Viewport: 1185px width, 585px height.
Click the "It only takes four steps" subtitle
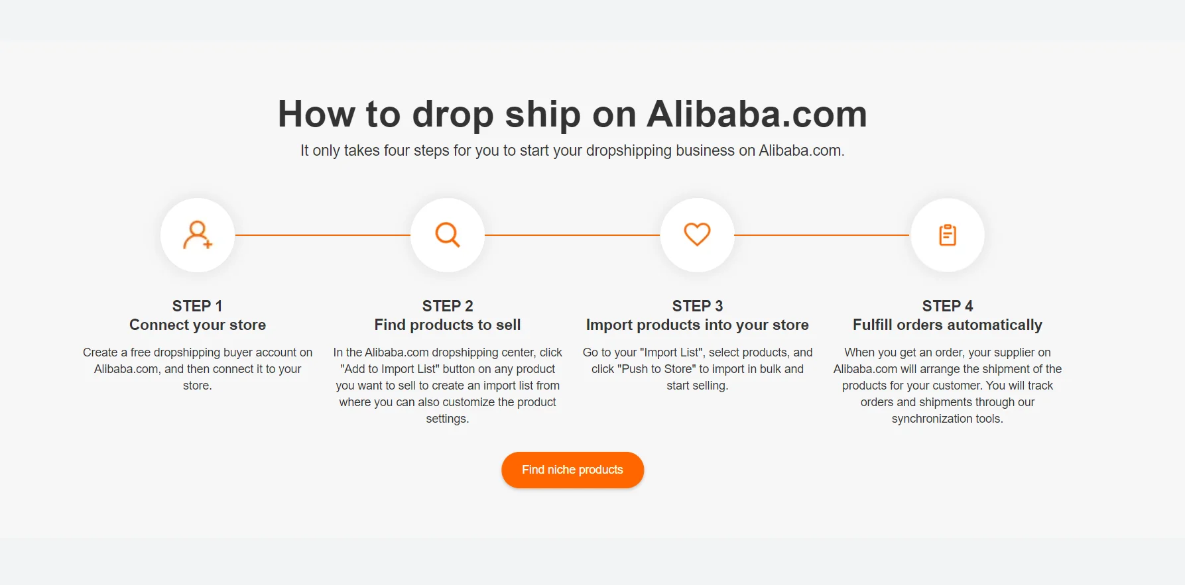click(572, 150)
